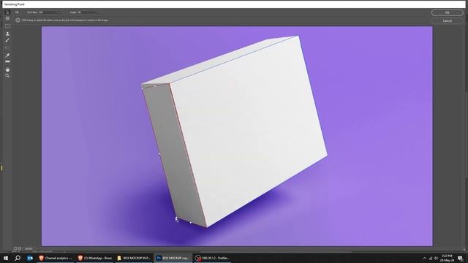Image resolution: width=468 pixels, height=263 pixels.
Task: Select the Zoom tool
Action: pos(7,76)
